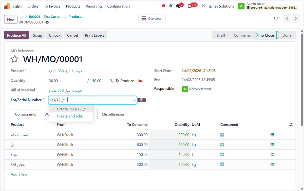
Task: Click Add a line
Action: [x=19, y=174]
